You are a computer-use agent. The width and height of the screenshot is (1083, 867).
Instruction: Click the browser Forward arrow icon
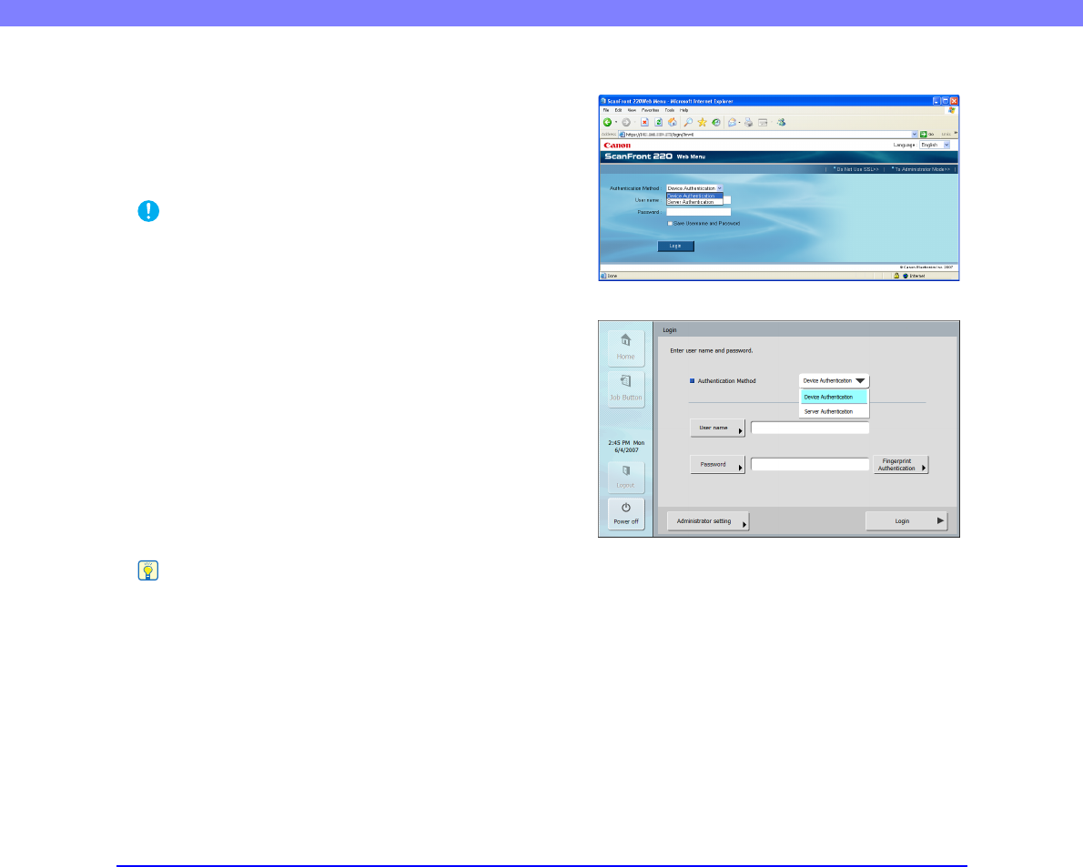[626, 122]
